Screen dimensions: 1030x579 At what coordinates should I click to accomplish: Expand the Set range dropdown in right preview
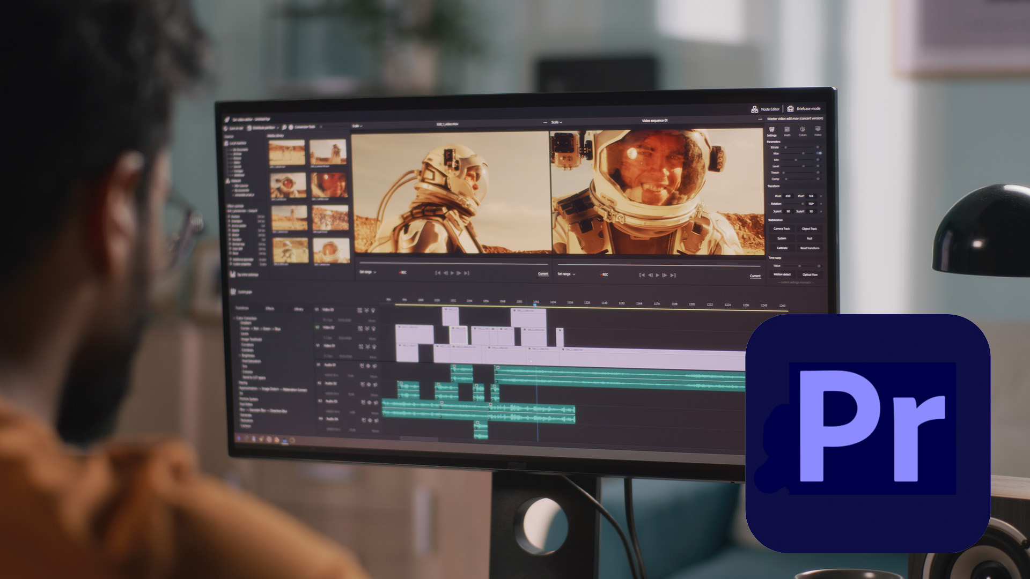(x=566, y=274)
